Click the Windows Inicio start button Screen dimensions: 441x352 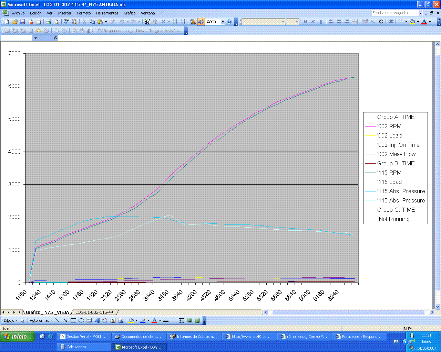pyautogui.click(x=17, y=337)
